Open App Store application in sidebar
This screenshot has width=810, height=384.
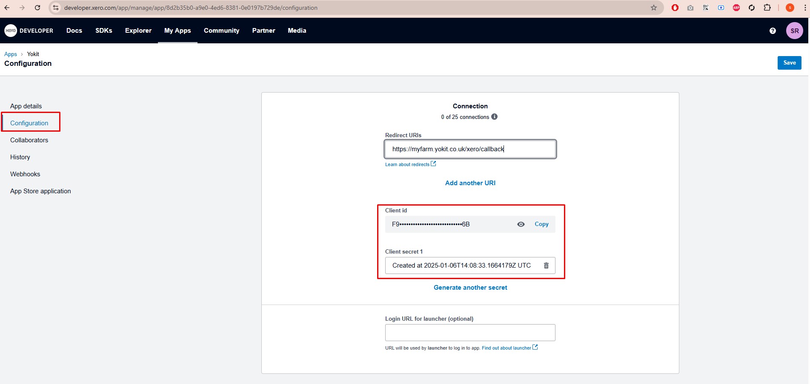click(40, 191)
